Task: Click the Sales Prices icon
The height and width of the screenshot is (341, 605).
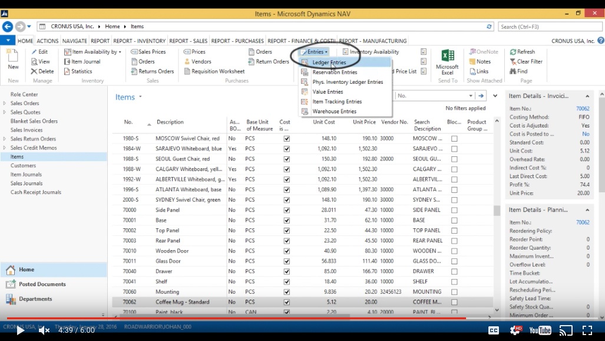Action: click(134, 52)
